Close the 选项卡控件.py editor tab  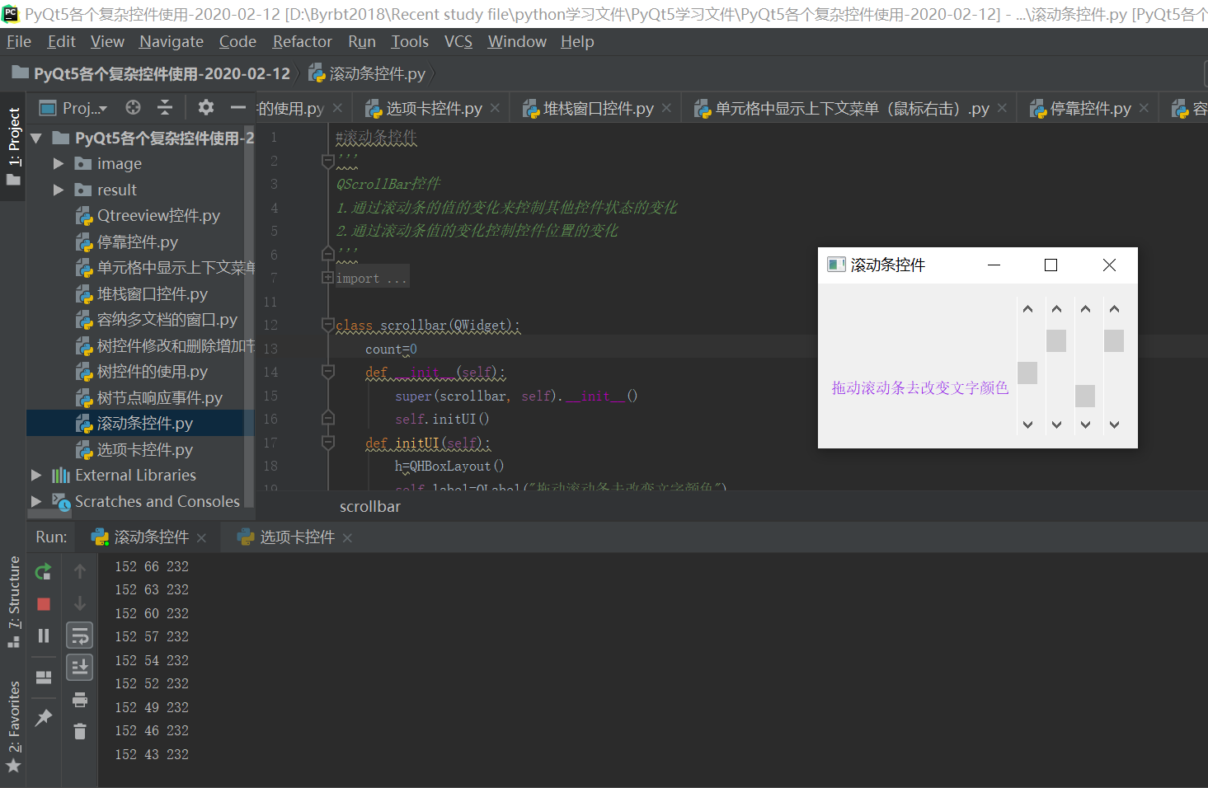pyautogui.click(x=495, y=108)
